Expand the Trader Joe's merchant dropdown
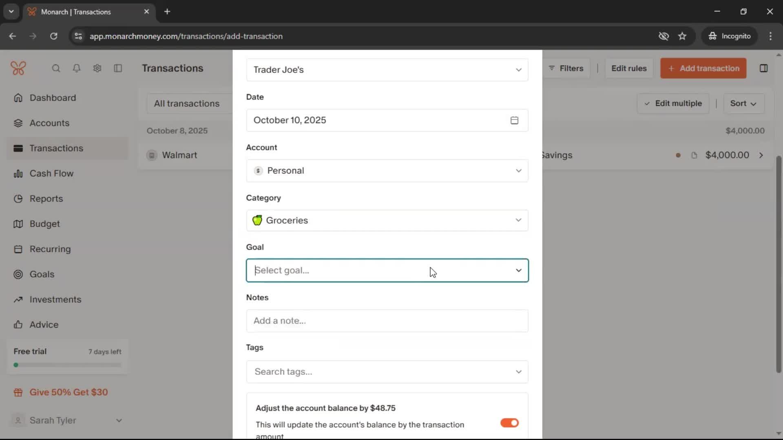783x440 pixels. tap(518, 70)
